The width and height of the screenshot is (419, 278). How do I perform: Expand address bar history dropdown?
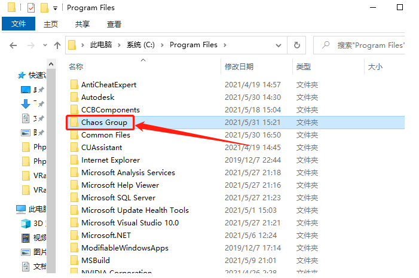(x=279, y=45)
